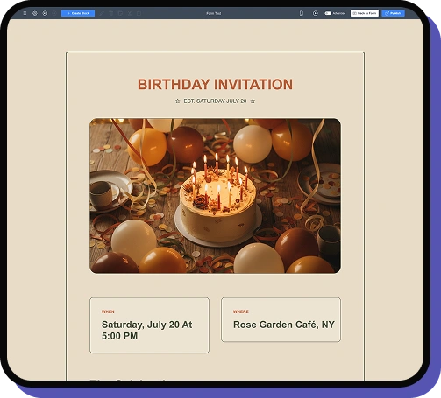Switch to mobile device preview icon
This screenshot has height=398, width=441.
coord(302,13)
